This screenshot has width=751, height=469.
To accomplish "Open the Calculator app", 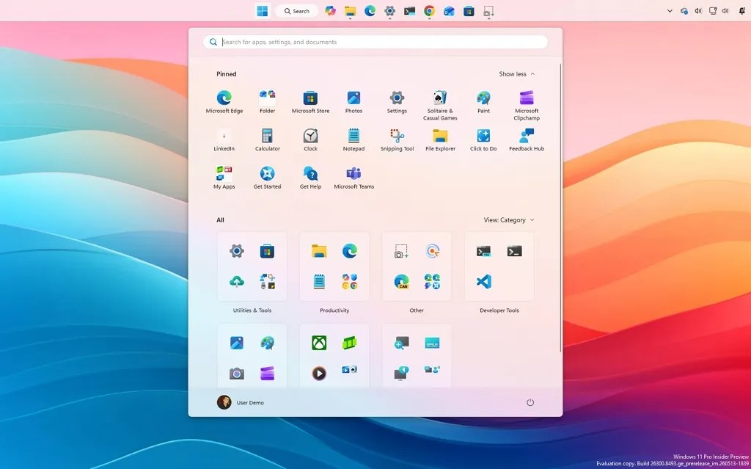I will (x=267, y=140).
